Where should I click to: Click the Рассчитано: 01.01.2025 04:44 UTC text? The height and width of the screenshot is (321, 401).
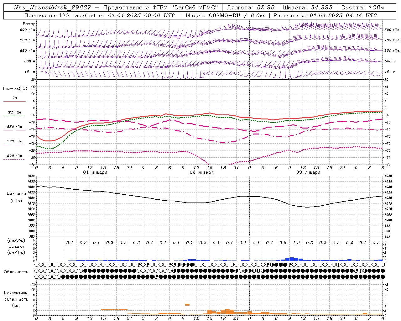point(325,15)
